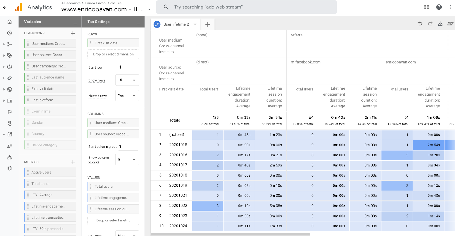Open the User lifetime 2 tab dropdown arrow
455x236 pixels.
tap(195, 24)
